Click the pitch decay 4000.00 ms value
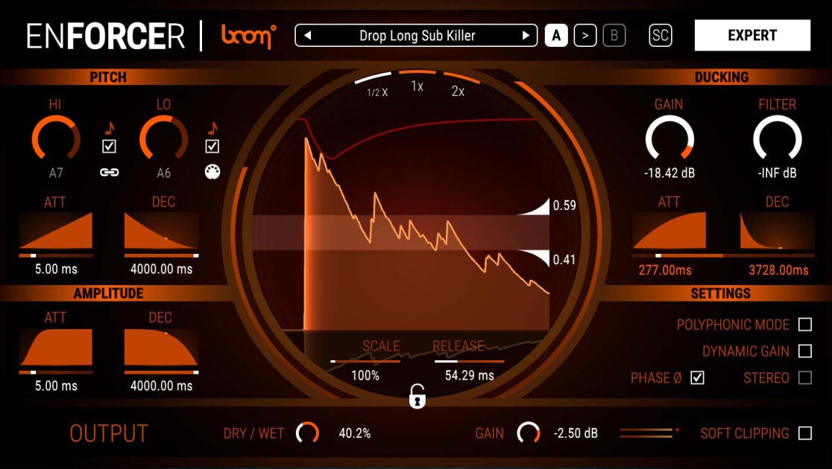Viewport: 832px width, 469px height. [x=161, y=269]
